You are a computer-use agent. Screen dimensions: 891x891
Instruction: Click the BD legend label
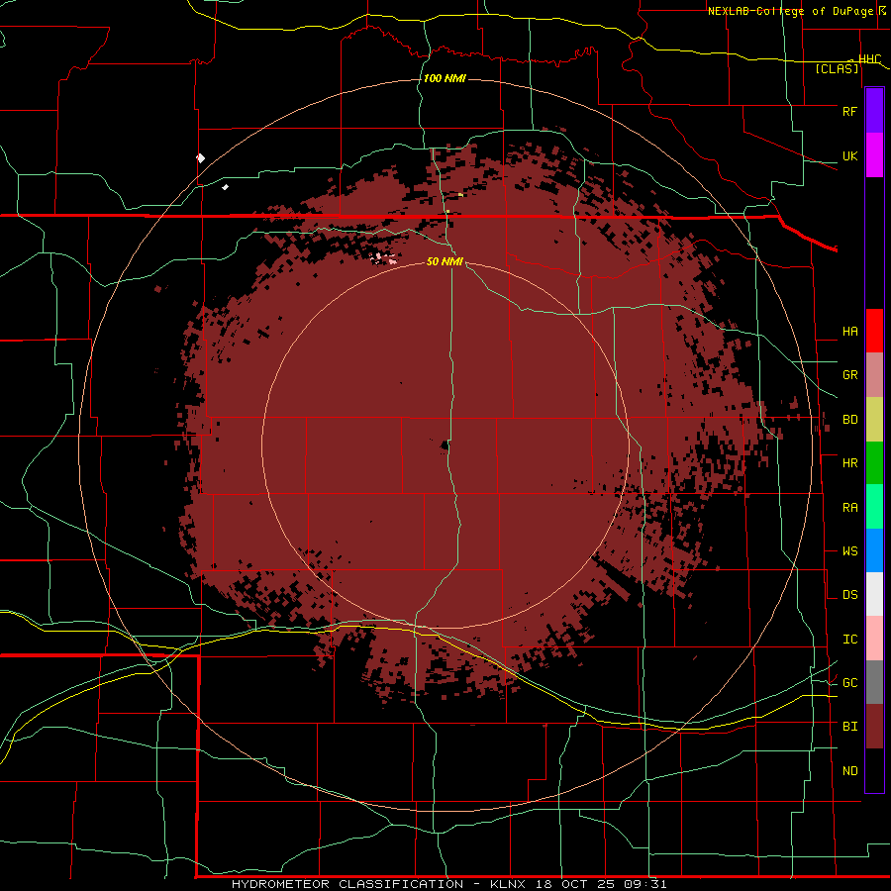click(x=849, y=420)
